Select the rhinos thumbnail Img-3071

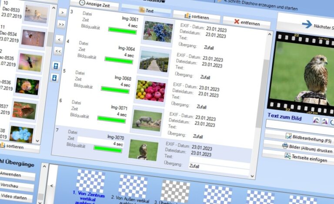[x=147, y=120]
